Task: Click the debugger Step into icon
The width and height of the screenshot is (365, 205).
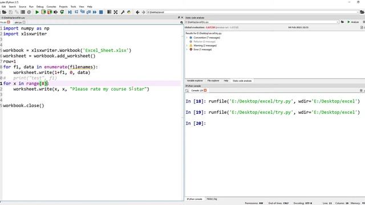Action: 82,12
